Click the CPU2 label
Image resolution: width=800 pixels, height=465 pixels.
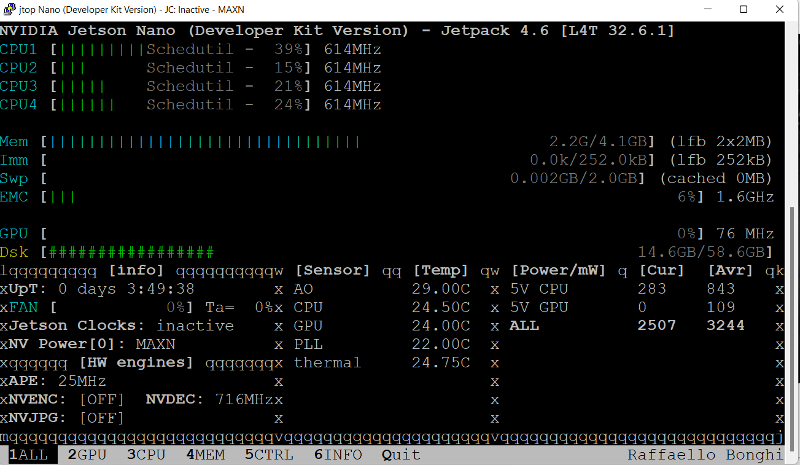(18, 68)
